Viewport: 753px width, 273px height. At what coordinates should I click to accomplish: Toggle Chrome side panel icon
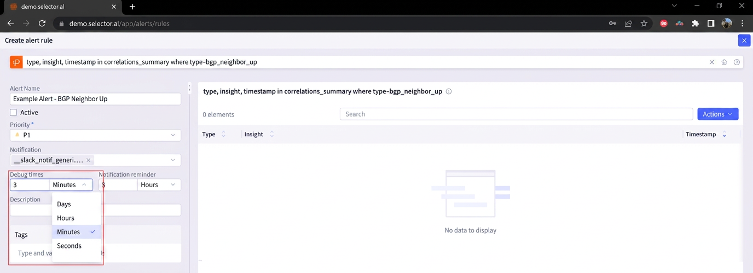tap(711, 24)
